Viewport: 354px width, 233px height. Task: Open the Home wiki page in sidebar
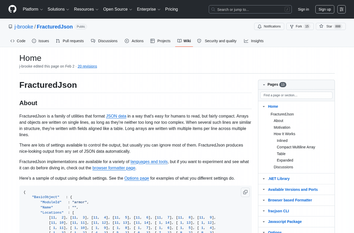tap(273, 106)
